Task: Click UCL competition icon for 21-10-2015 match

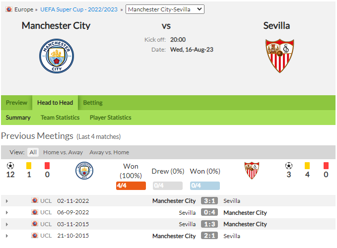Action: point(35,236)
